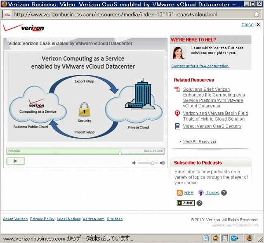Open the Privacy Policy footer link
264x243 pixels.
(x=42, y=219)
